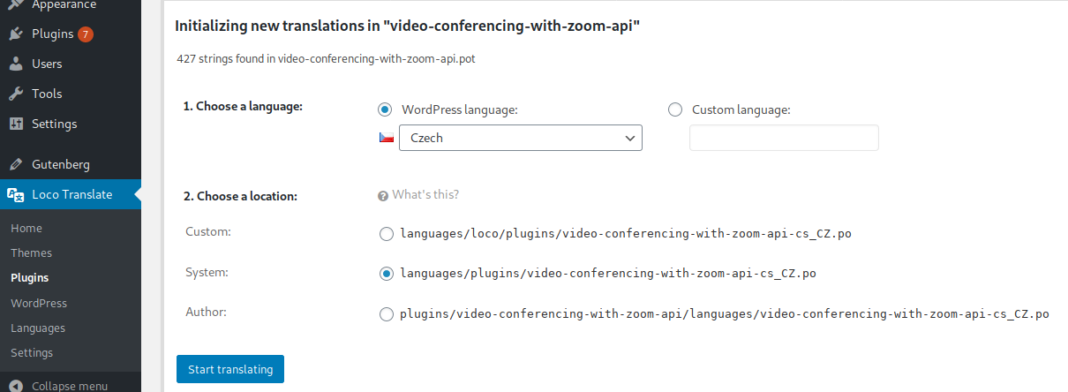Click the Czech flag icon
The width and height of the screenshot is (1068, 392).
[387, 139]
